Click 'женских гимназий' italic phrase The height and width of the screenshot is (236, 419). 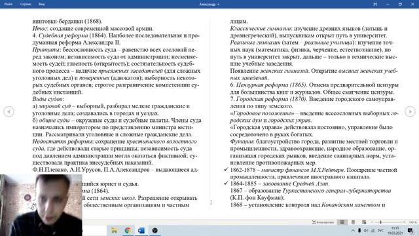tap(284, 71)
